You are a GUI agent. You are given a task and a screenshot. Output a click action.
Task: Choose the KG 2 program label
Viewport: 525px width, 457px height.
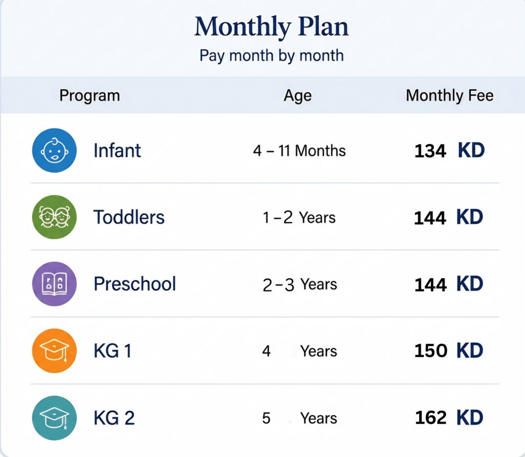tap(114, 418)
